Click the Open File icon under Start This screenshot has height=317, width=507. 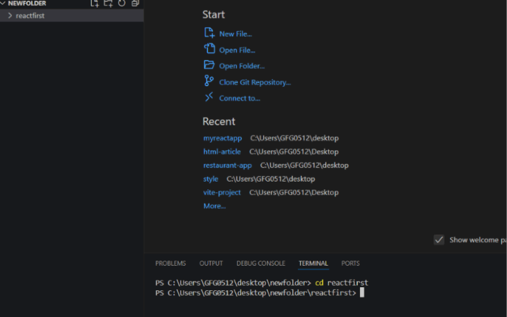(209, 49)
